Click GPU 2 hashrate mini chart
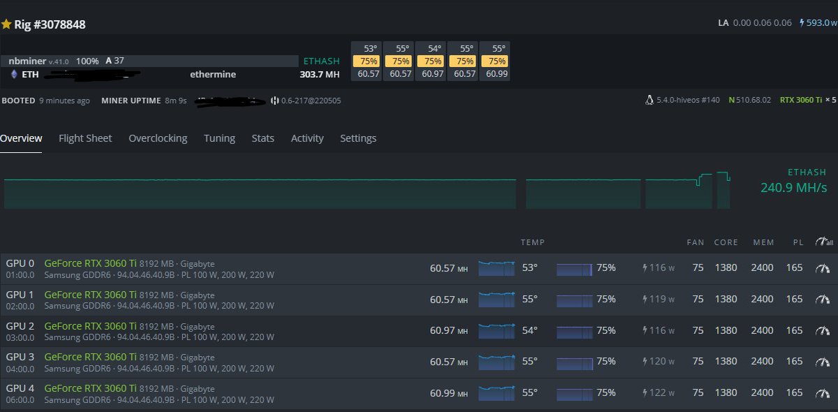Screen dimensions: 838x412 pyautogui.click(x=497, y=330)
